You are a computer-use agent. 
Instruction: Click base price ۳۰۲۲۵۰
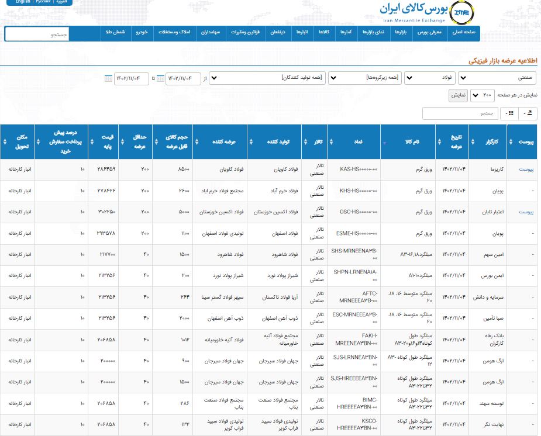106,212
